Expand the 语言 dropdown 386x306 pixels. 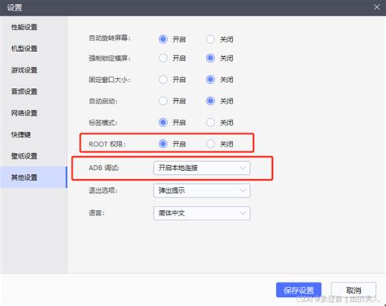(x=202, y=213)
